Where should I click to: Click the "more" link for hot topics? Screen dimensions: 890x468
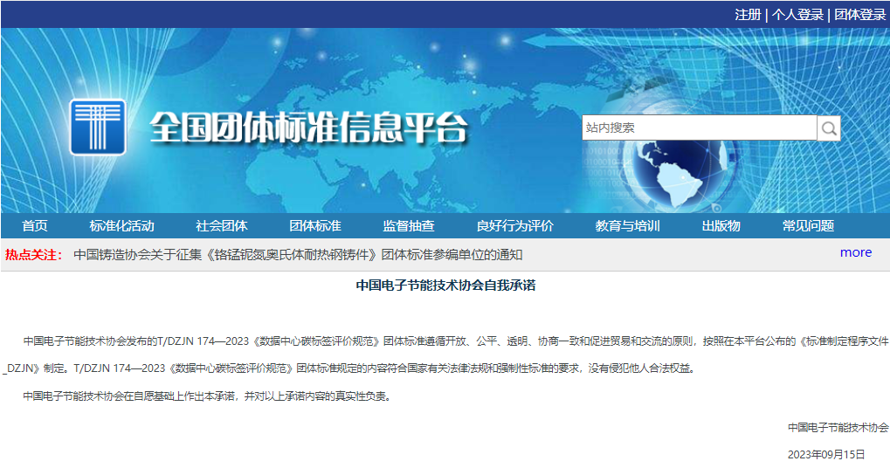855,252
